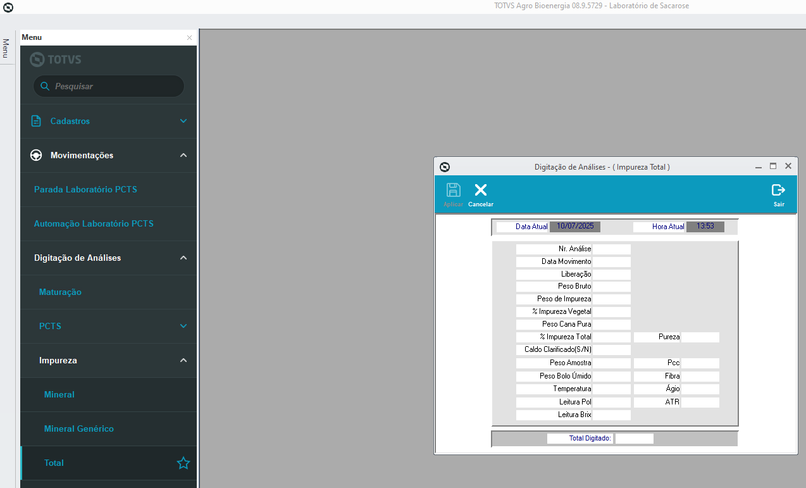
Task: Click the Ágio input field
Action: (x=700, y=389)
